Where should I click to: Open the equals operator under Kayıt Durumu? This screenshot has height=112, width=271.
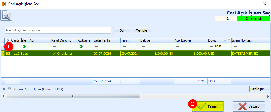point(55,46)
